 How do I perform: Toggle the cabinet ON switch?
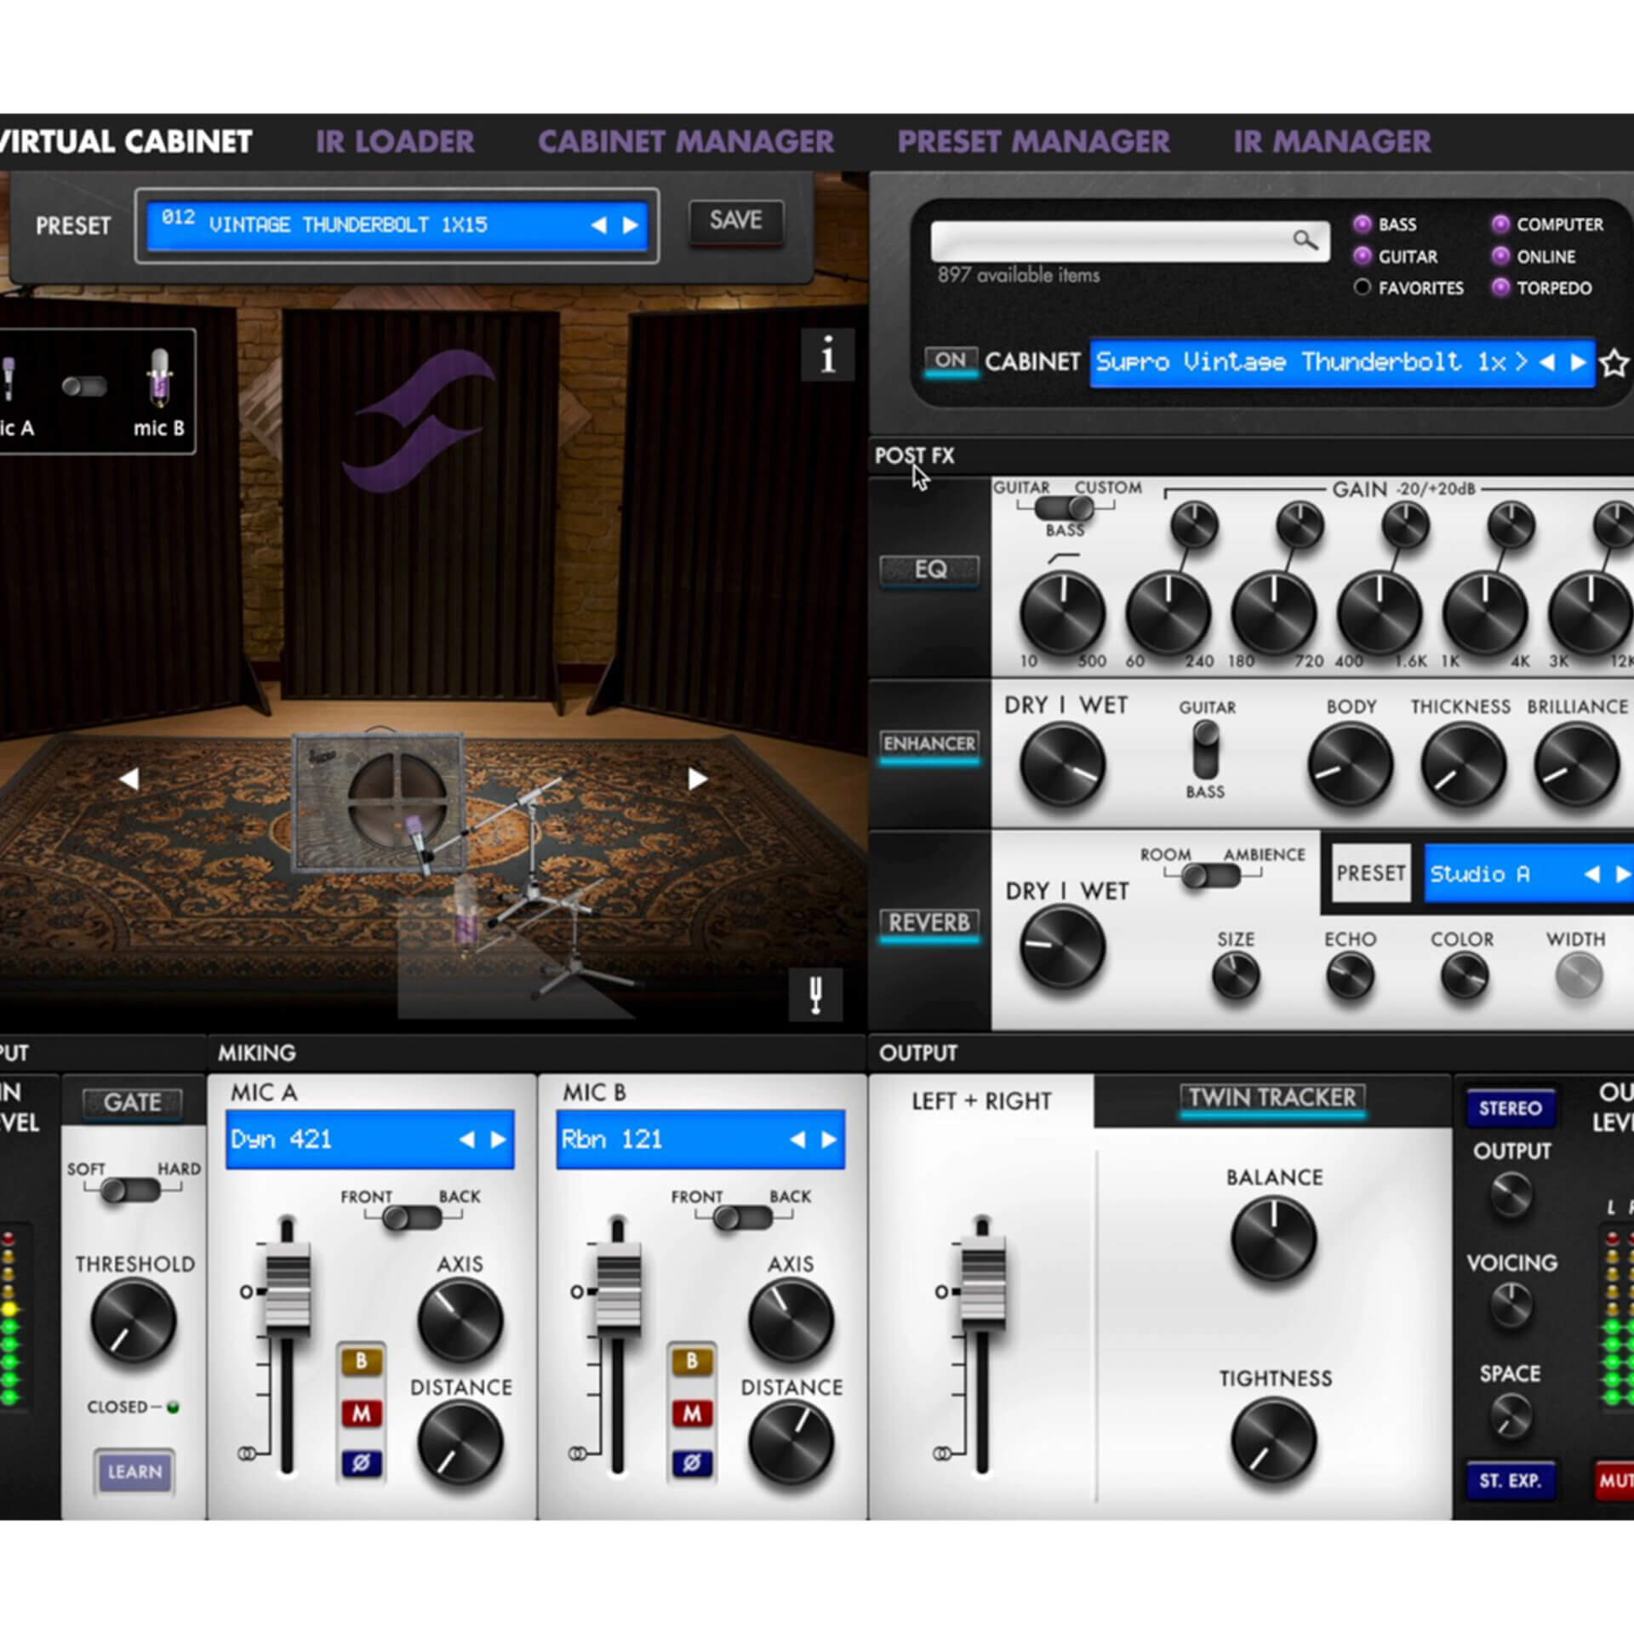tap(950, 360)
